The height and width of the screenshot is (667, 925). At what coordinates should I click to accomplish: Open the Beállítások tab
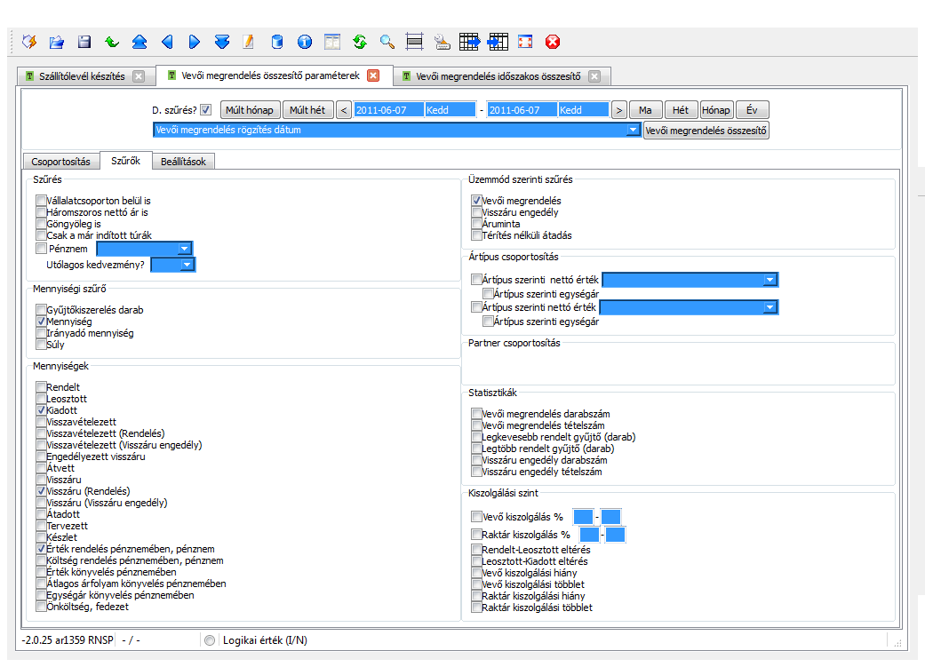183,162
